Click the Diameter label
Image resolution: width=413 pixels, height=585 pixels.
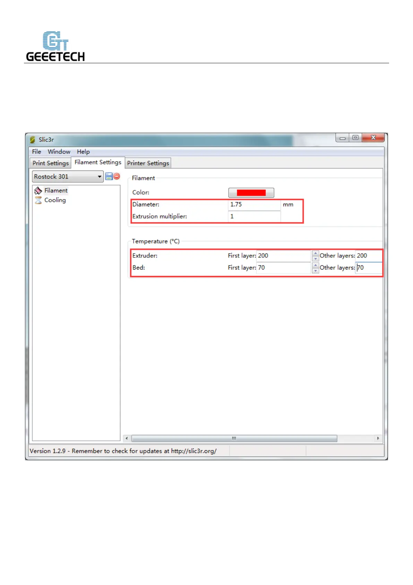pos(146,205)
